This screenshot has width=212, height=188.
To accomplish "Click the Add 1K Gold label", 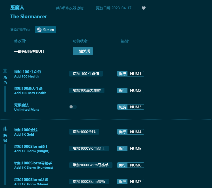I will click(x=24, y=134).
